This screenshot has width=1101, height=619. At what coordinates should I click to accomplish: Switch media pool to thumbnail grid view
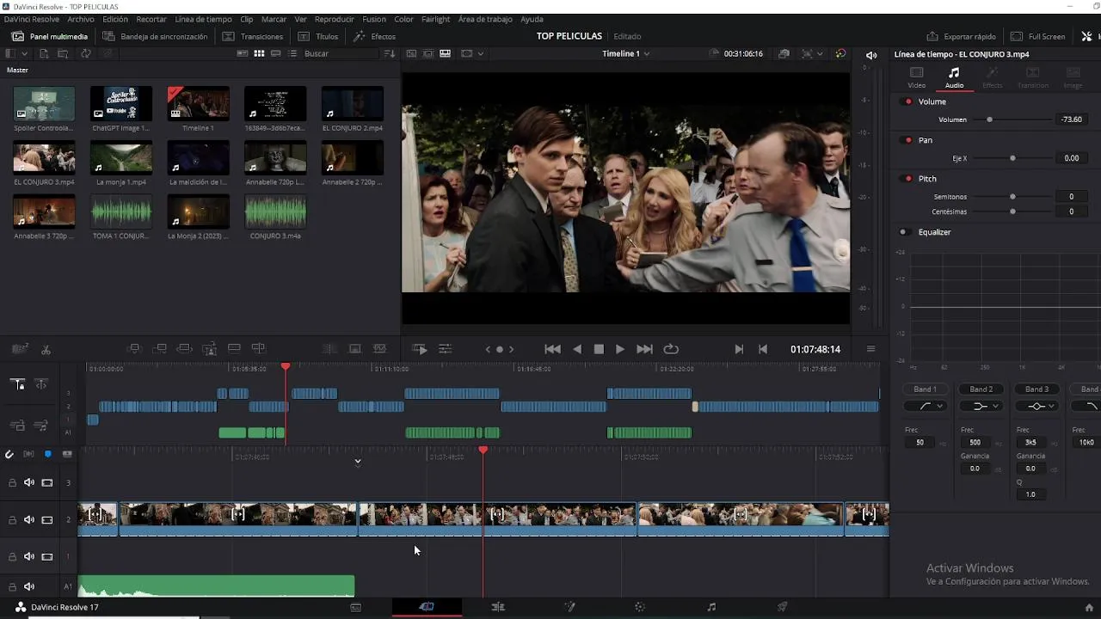(x=259, y=53)
